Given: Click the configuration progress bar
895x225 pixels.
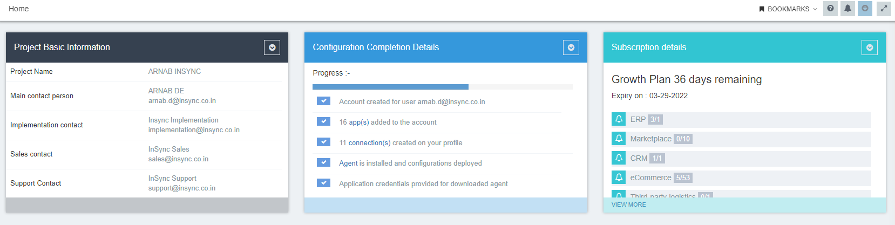Looking at the screenshot, I should pyautogui.click(x=442, y=87).
